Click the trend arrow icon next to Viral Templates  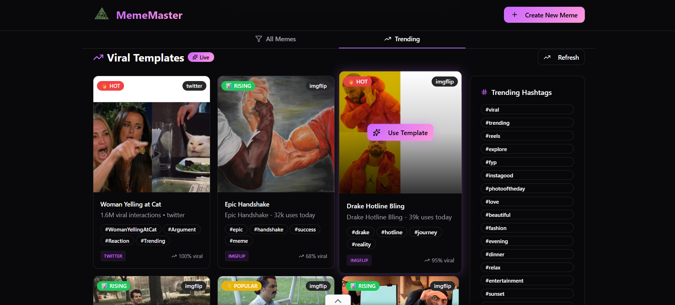(x=98, y=58)
